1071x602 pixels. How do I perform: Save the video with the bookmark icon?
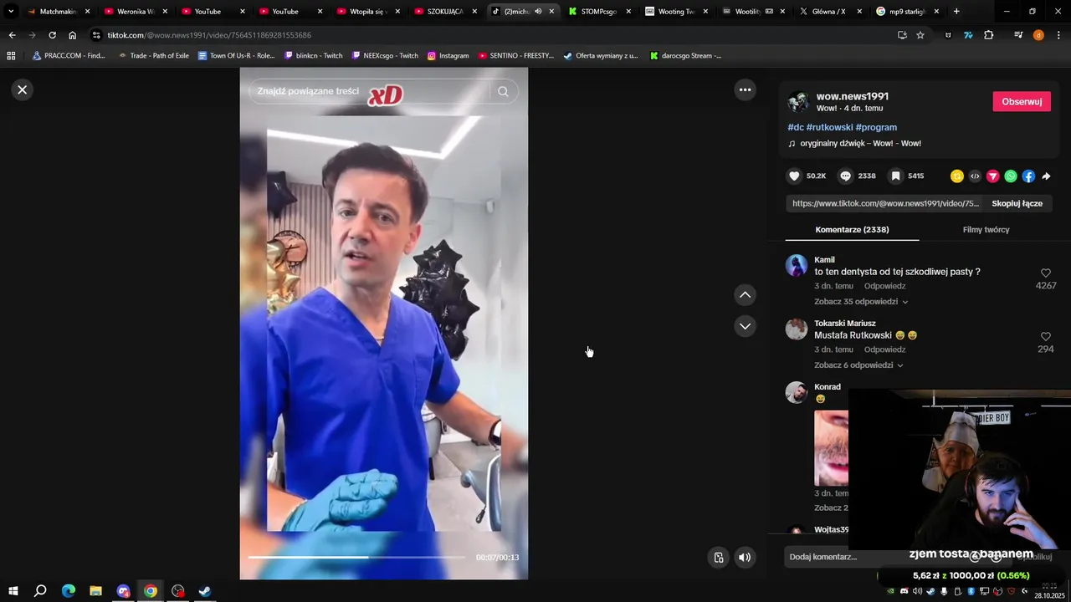point(895,176)
